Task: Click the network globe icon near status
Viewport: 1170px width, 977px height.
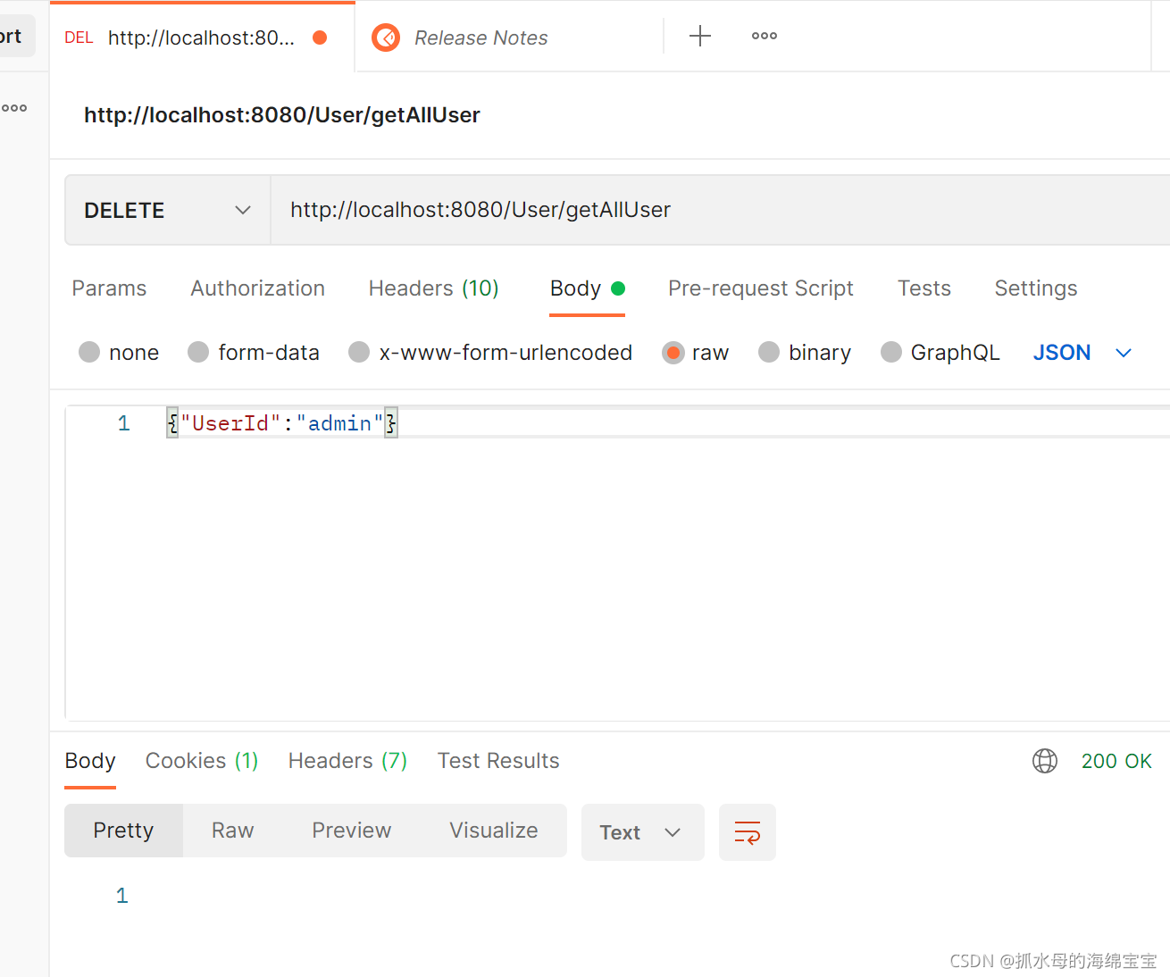Action: tap(1045, 761)
